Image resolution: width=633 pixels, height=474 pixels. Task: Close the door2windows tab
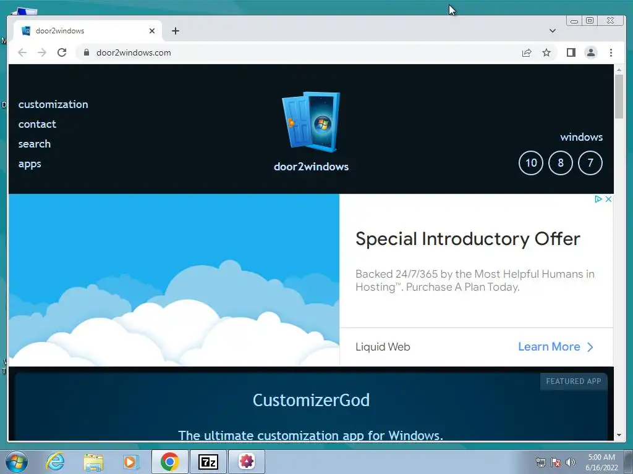152,31
